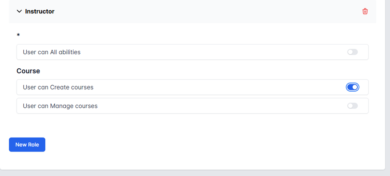Click the "User can Create courses" label

(x=58, y=87)
